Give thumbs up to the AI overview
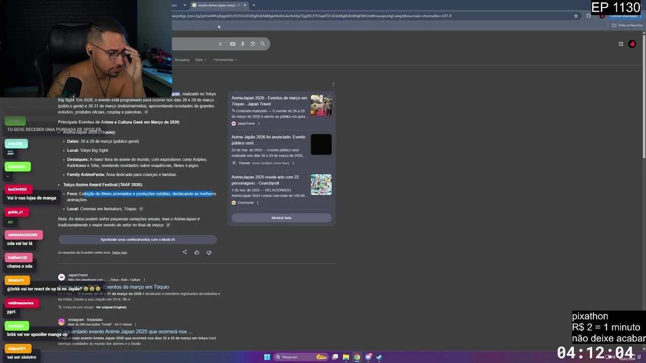646x363 pixels. pyautogui.click(x=197, y=252)
